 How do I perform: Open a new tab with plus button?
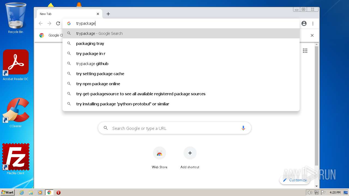point(108,14)
